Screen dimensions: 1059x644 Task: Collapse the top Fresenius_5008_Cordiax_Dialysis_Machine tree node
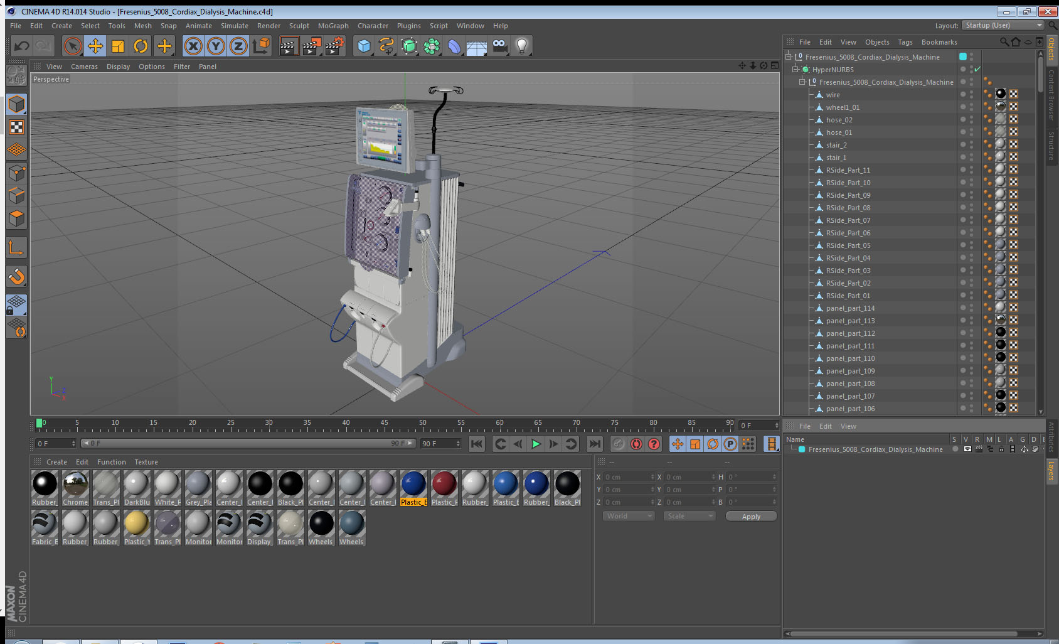point(789,56)
